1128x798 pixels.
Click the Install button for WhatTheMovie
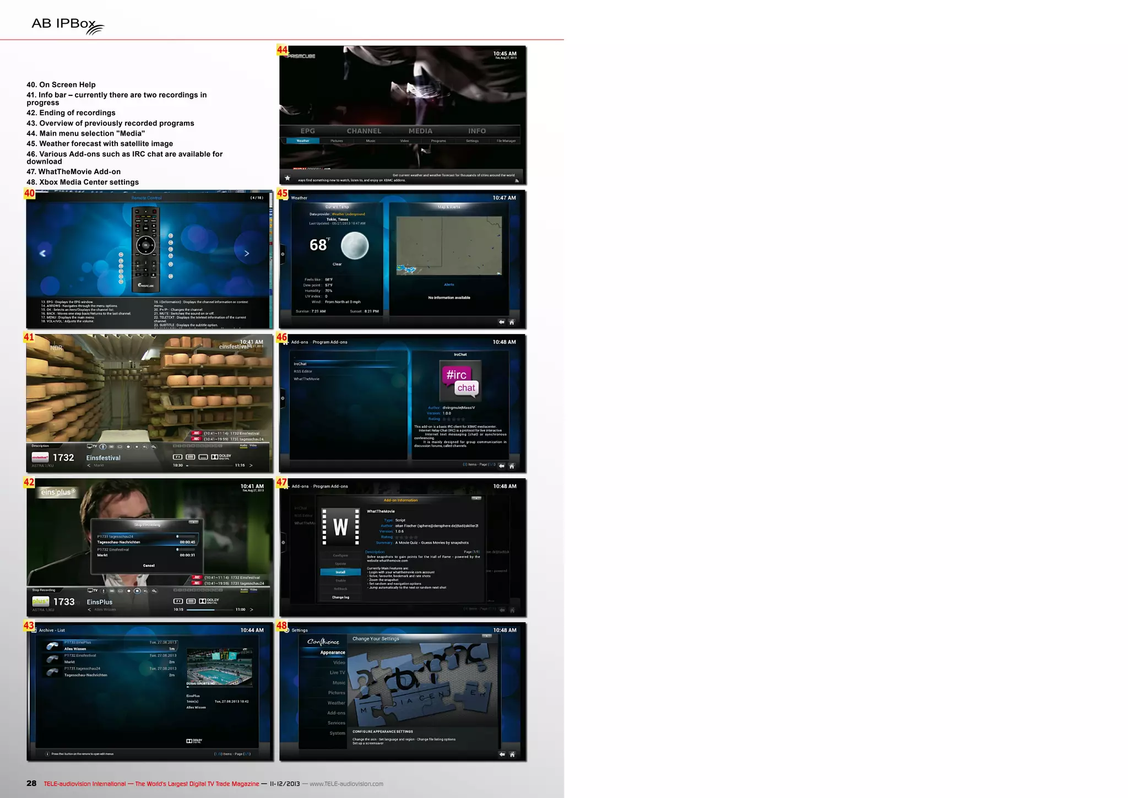(x=340, y=572)
